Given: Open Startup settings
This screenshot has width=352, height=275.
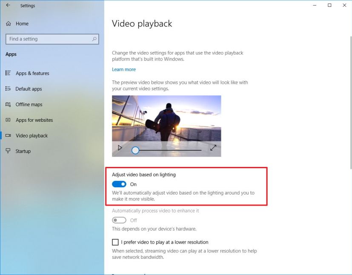Looking at the screenshot, I should pyautogui.click(x=23, y=151).
